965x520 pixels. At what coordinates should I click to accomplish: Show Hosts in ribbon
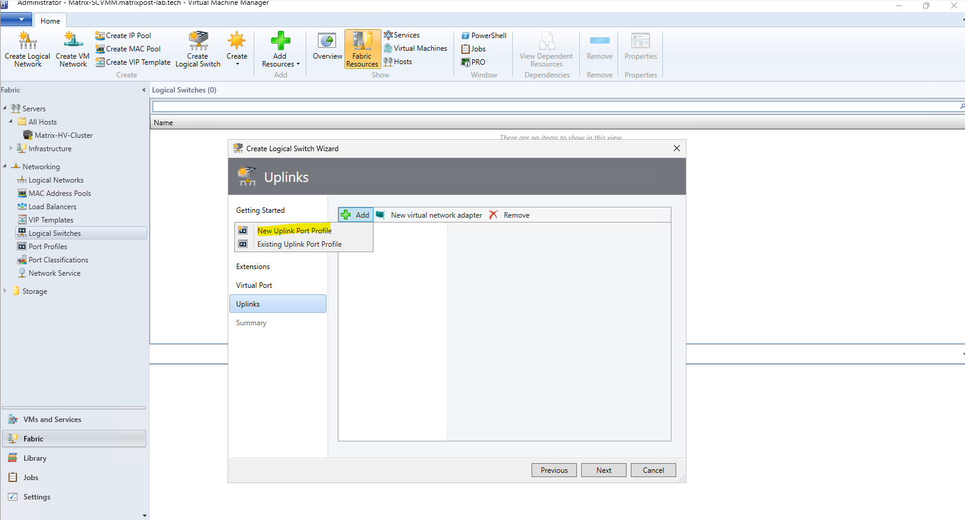(x=398, y=62)
